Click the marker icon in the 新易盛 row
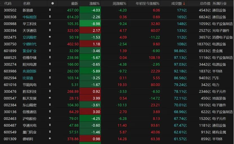Viewport: 234px width, 144px height. tap(50, 10)
